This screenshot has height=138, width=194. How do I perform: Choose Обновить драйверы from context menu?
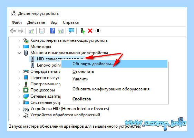[115, 64]
